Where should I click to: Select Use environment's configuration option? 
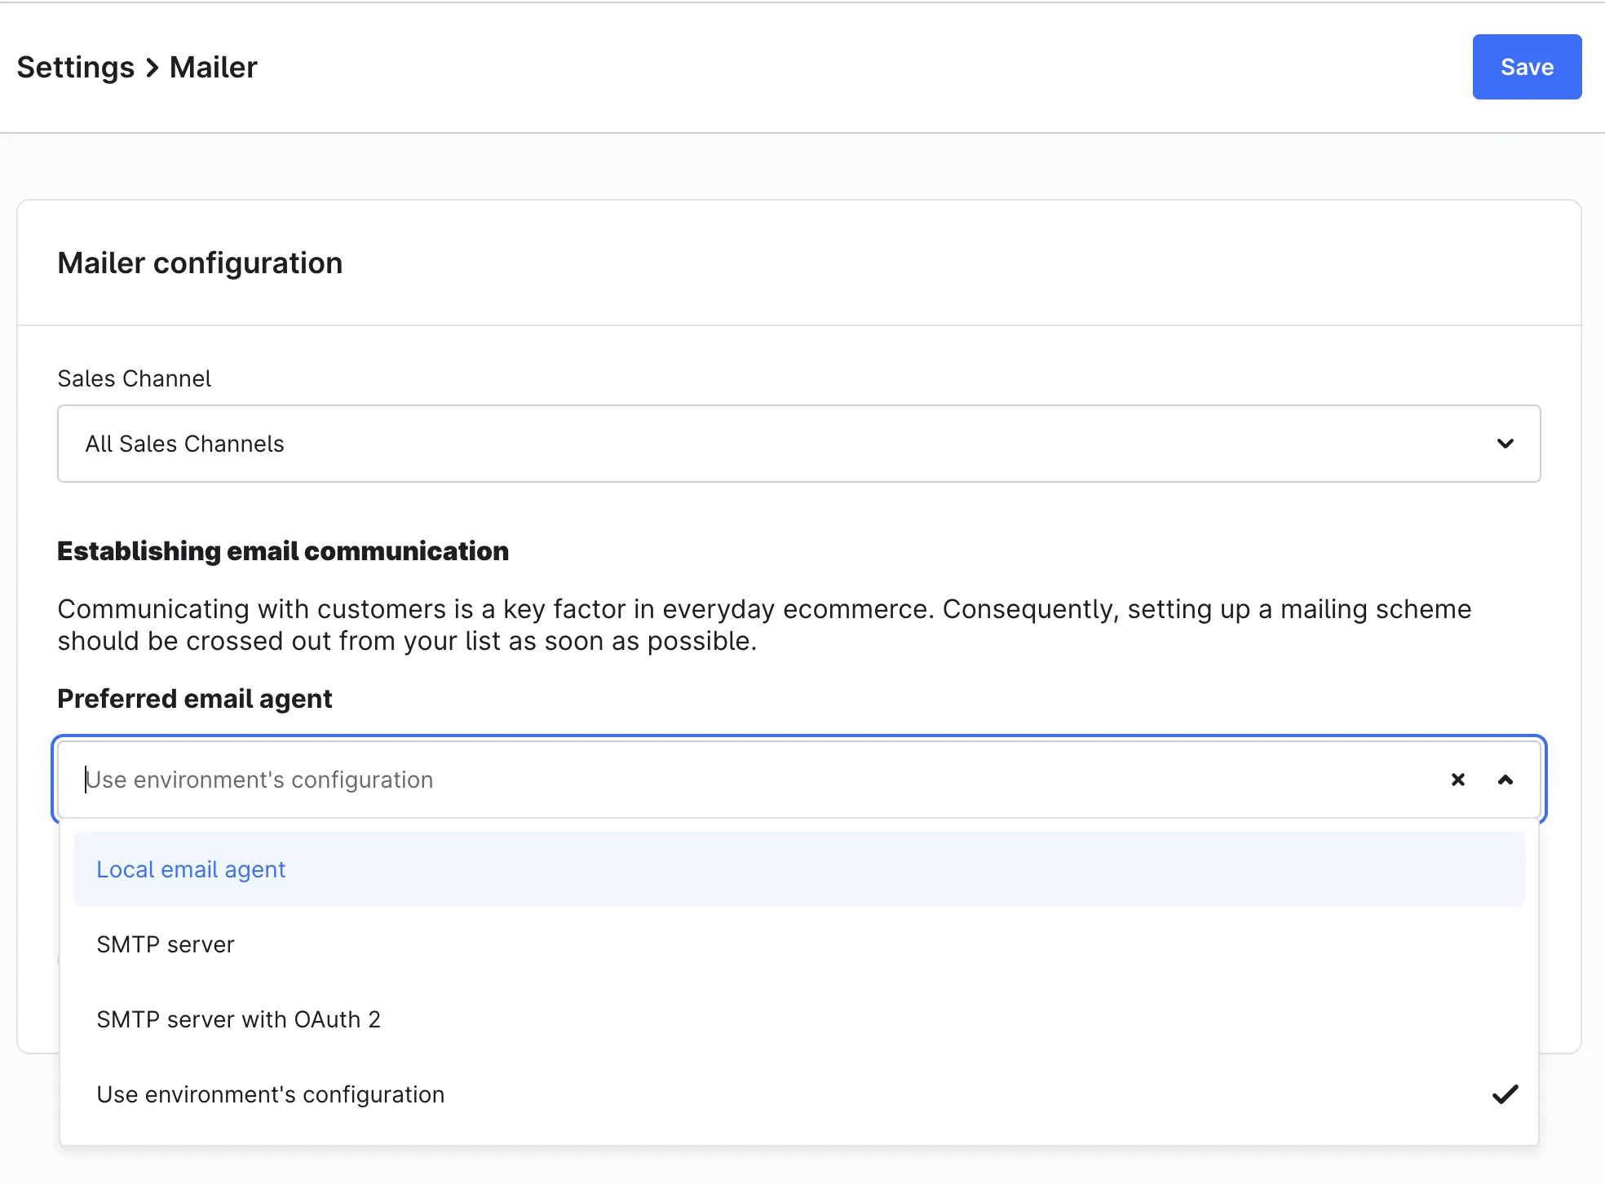coord(270,1094)
